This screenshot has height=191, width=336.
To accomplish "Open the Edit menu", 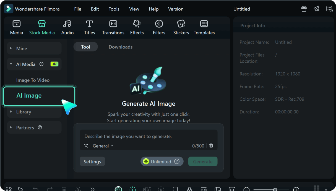I will [95, 9].
